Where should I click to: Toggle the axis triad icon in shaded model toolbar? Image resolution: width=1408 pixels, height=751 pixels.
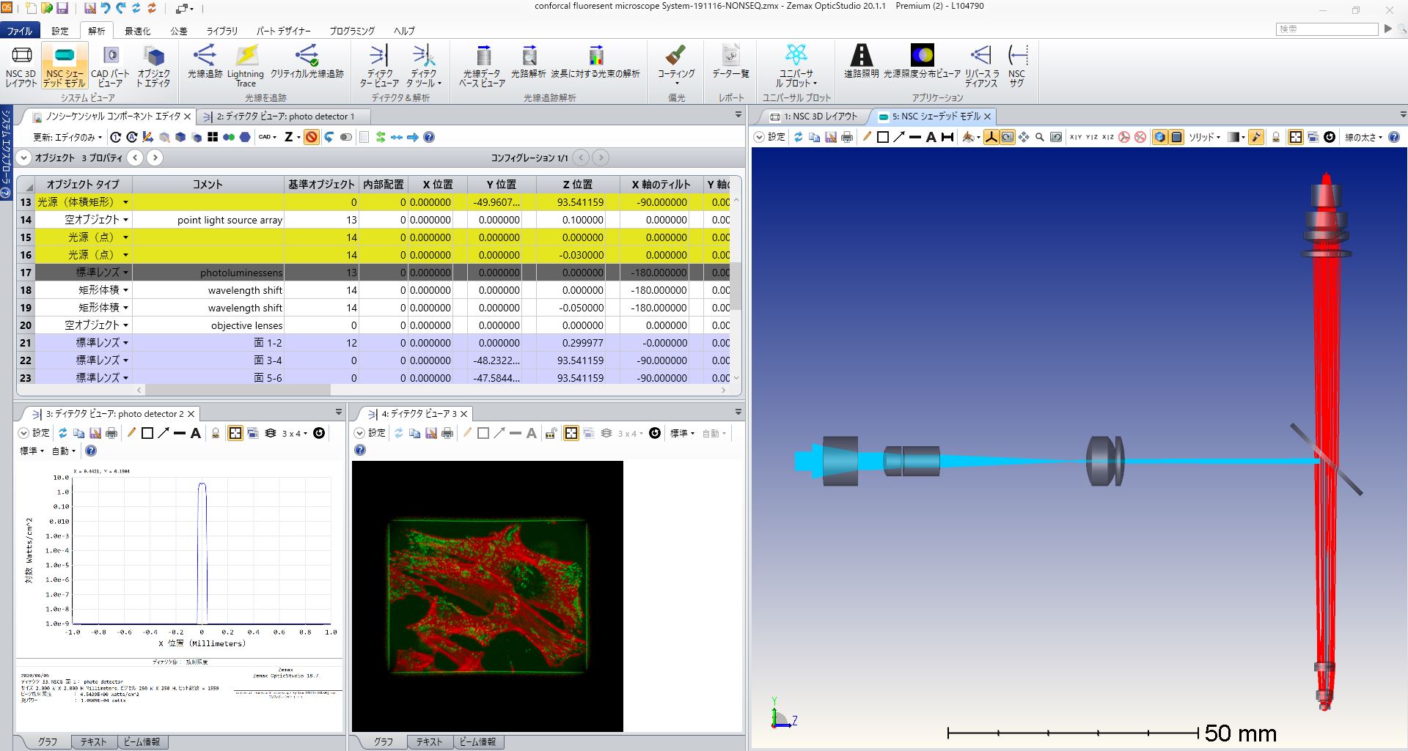point(991,137)
